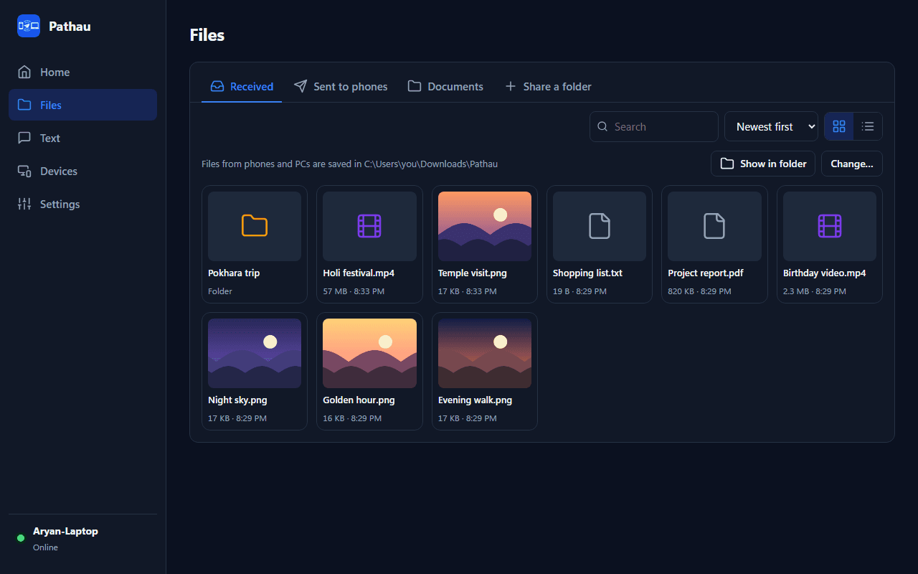Click Share a folder
This screenshot has width=918, height=574.
[548, 86]
